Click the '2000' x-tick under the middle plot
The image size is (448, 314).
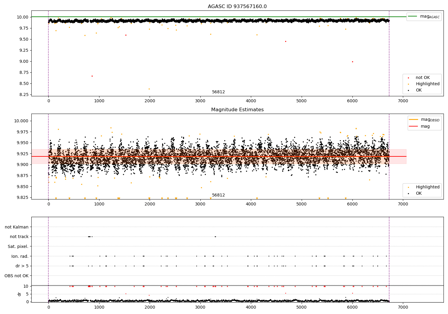coord(150,204)
